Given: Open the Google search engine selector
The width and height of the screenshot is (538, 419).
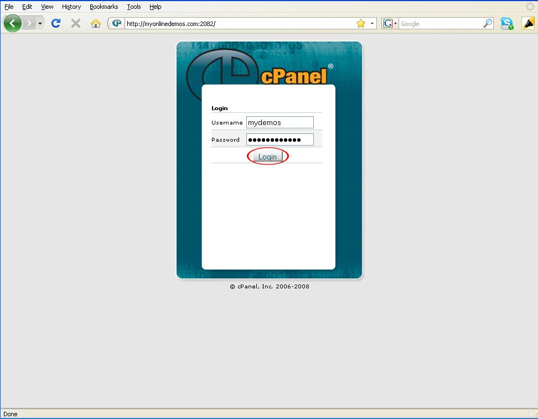Looking at the screenshot, I should 390,23.
